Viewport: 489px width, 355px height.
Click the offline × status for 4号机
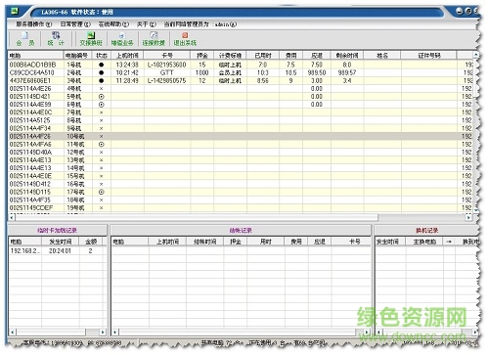pyautogui.click(x=101, y=88)
